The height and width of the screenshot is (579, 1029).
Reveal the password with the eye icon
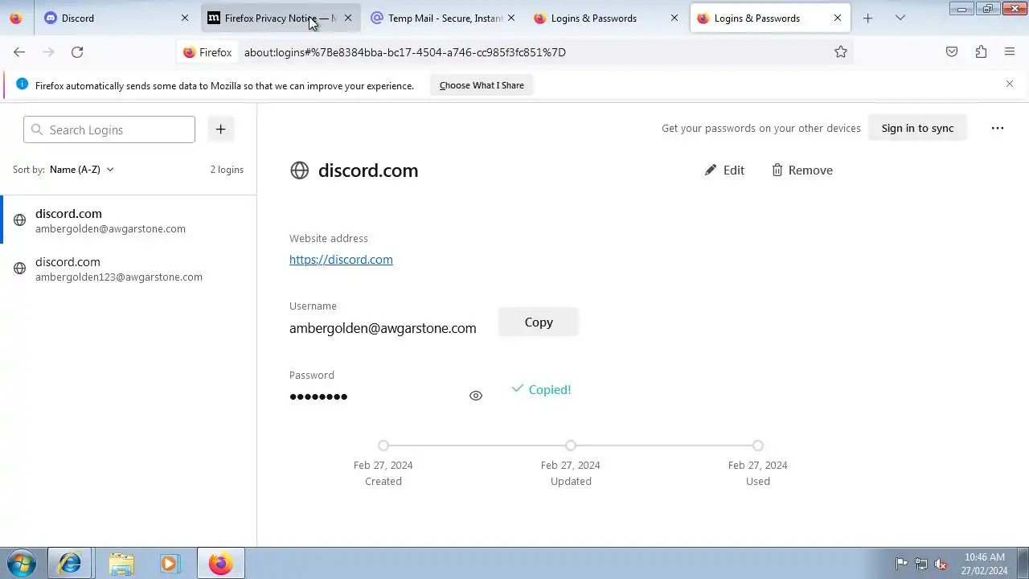coord(476,396)
